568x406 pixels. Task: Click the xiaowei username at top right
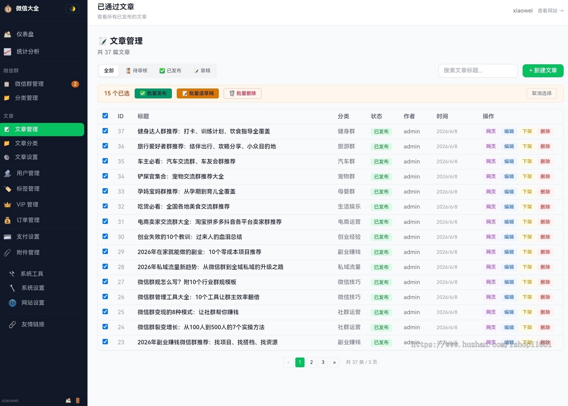(523, 10)
